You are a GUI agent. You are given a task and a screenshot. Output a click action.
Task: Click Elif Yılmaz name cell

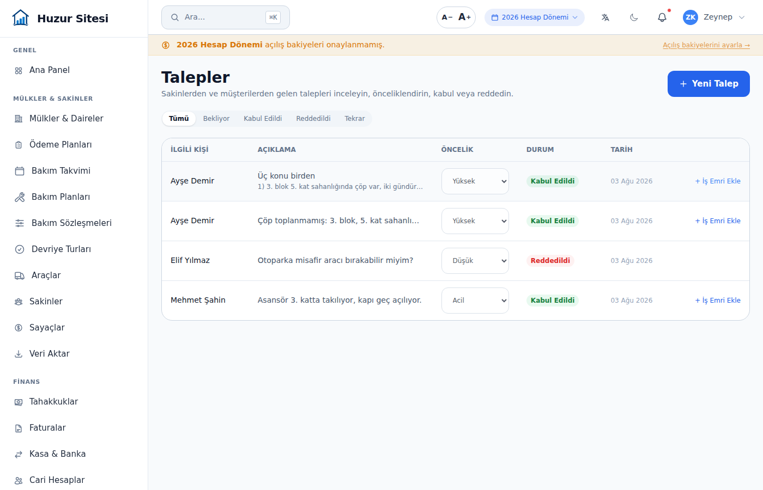coord(190,261)
